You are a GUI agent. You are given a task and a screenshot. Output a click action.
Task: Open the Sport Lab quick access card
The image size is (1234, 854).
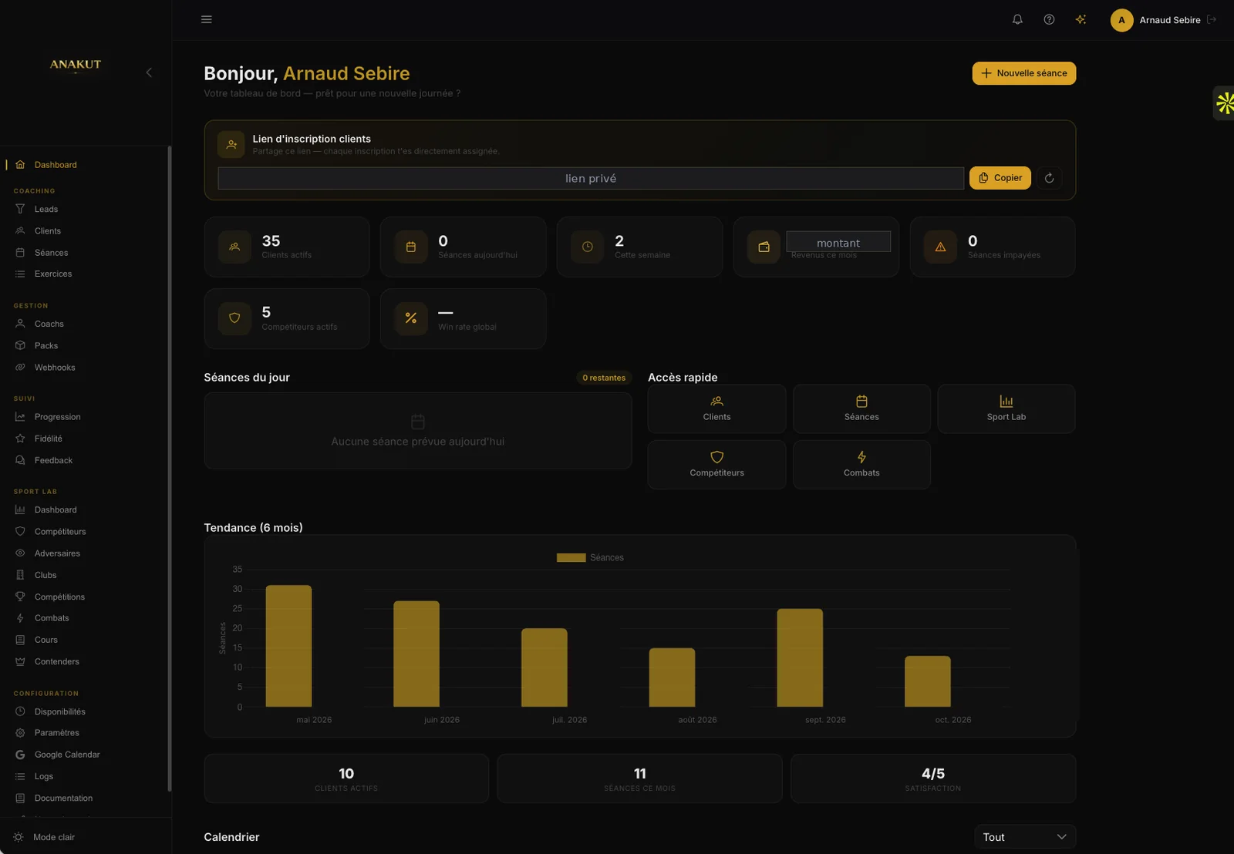coord(1006,409)
